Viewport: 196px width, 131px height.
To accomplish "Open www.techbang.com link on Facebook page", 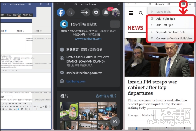I will 88,39.
